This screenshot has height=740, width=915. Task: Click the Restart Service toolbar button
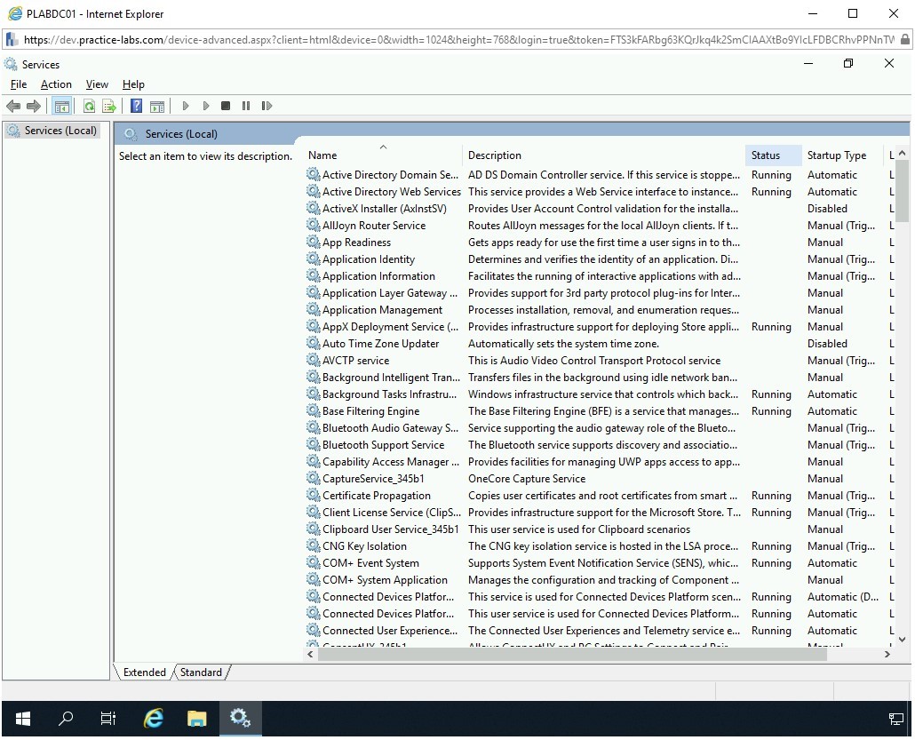tap(267, 106)
